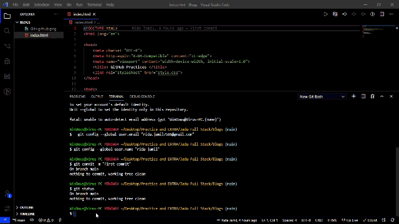Open changes with previous revision icon
399x224 pixels.
(345, 14)
